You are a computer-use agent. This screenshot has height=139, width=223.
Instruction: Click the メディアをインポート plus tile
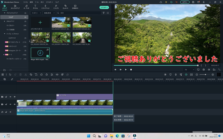coord(40,23)
